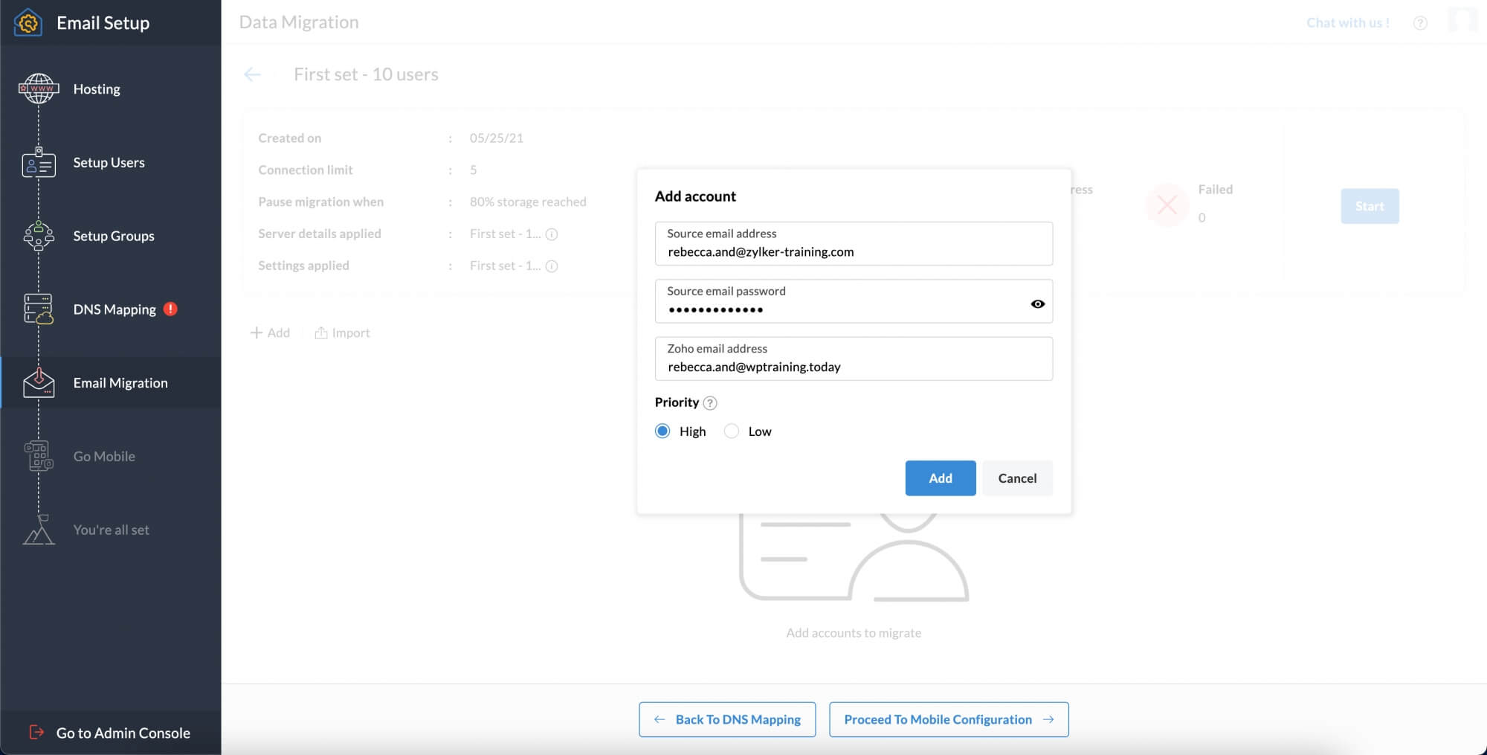This screenshot has height=755, width=1487.
Task: Select the Setup Users icon
Action: click(x=38, y=162)
